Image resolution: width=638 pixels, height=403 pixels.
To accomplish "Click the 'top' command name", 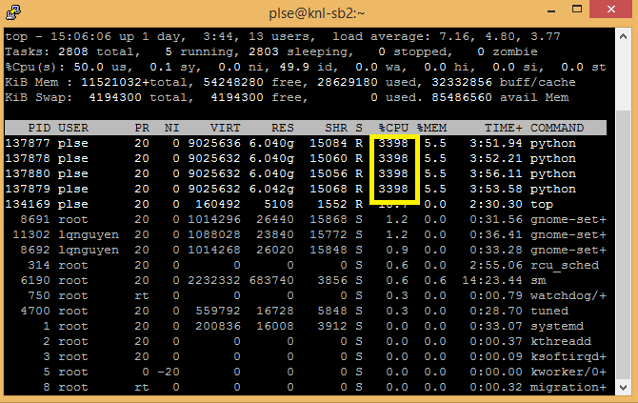I will pyautogui.click(x=542, y=204).
